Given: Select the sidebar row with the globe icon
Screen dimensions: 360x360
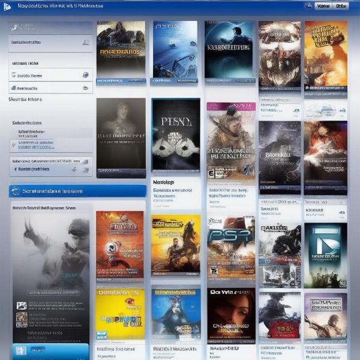Looking at the screenshot, I should (51, 75).
